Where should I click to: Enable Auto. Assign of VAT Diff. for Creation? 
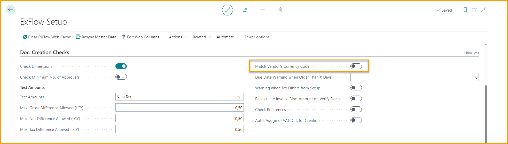click(x=356, y=120)
